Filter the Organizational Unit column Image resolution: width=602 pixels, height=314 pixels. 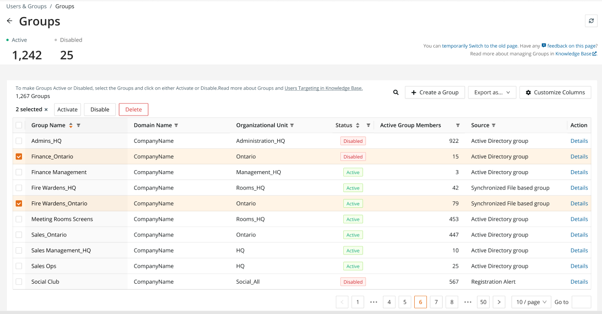292,125
